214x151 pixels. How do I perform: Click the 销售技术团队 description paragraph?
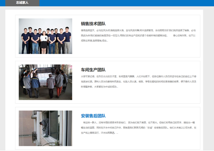(139, 36)
